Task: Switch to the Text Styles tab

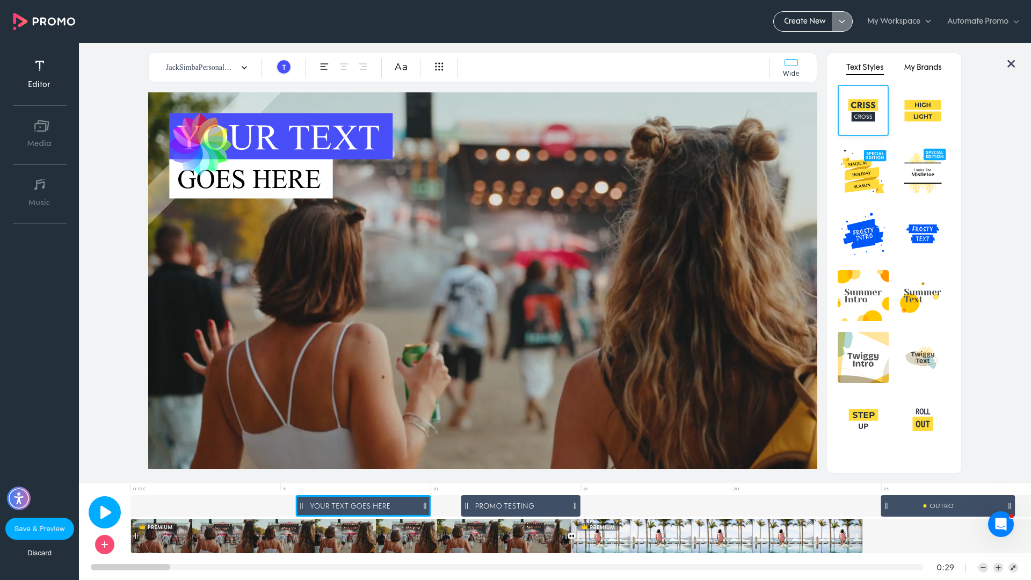Action: click(865, 67)
